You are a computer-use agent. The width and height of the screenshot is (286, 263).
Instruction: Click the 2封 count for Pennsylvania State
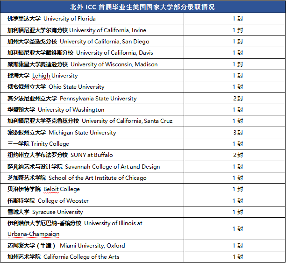(238, 98)
